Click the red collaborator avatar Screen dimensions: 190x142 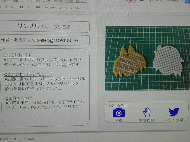click(129, 1)
